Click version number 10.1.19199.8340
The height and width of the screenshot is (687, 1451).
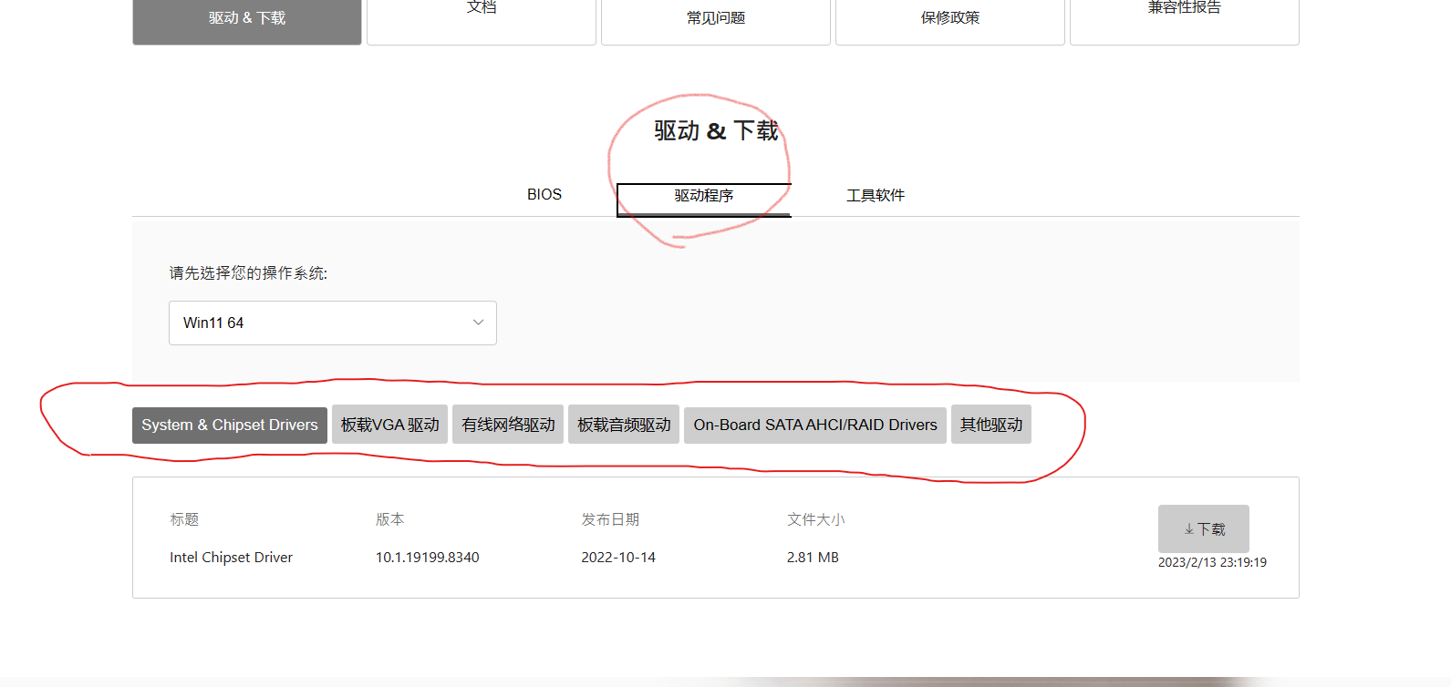(x=427, y=558)
